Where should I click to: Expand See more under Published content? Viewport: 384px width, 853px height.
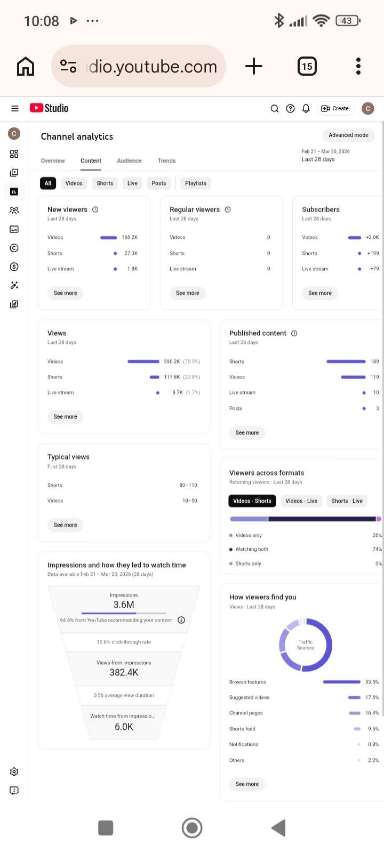point(247,433)
